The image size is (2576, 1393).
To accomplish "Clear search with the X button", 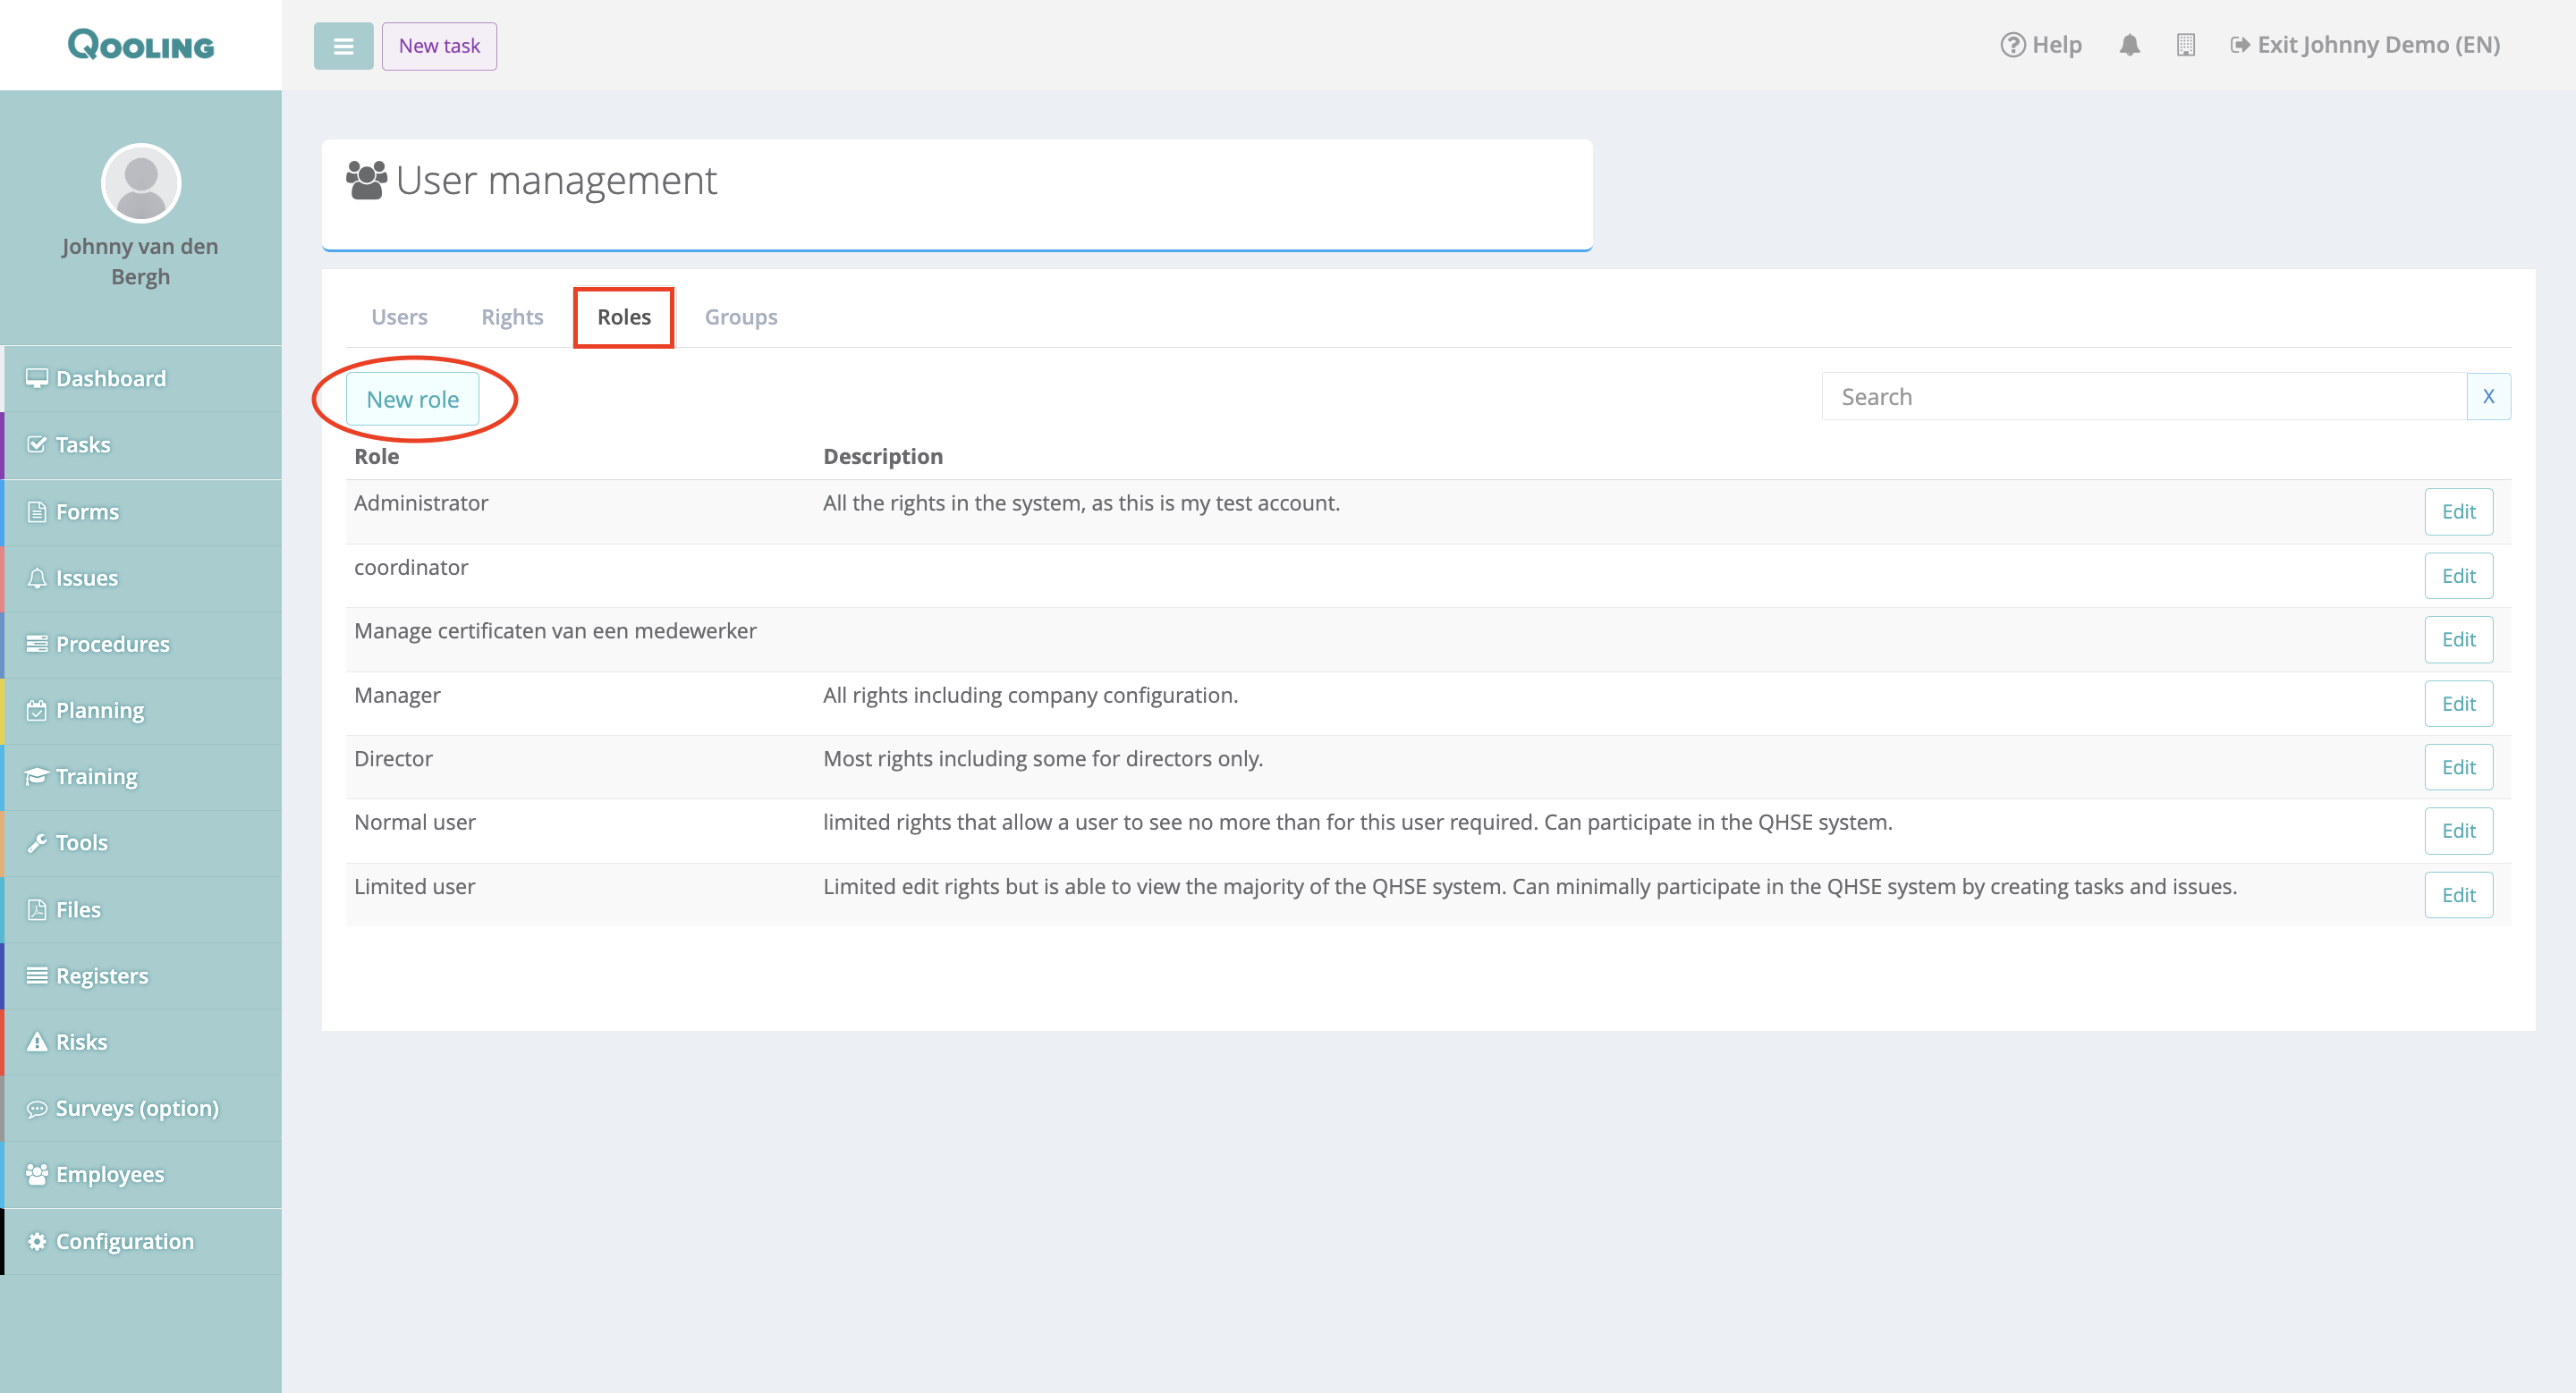I will [x=2488, y=397].
